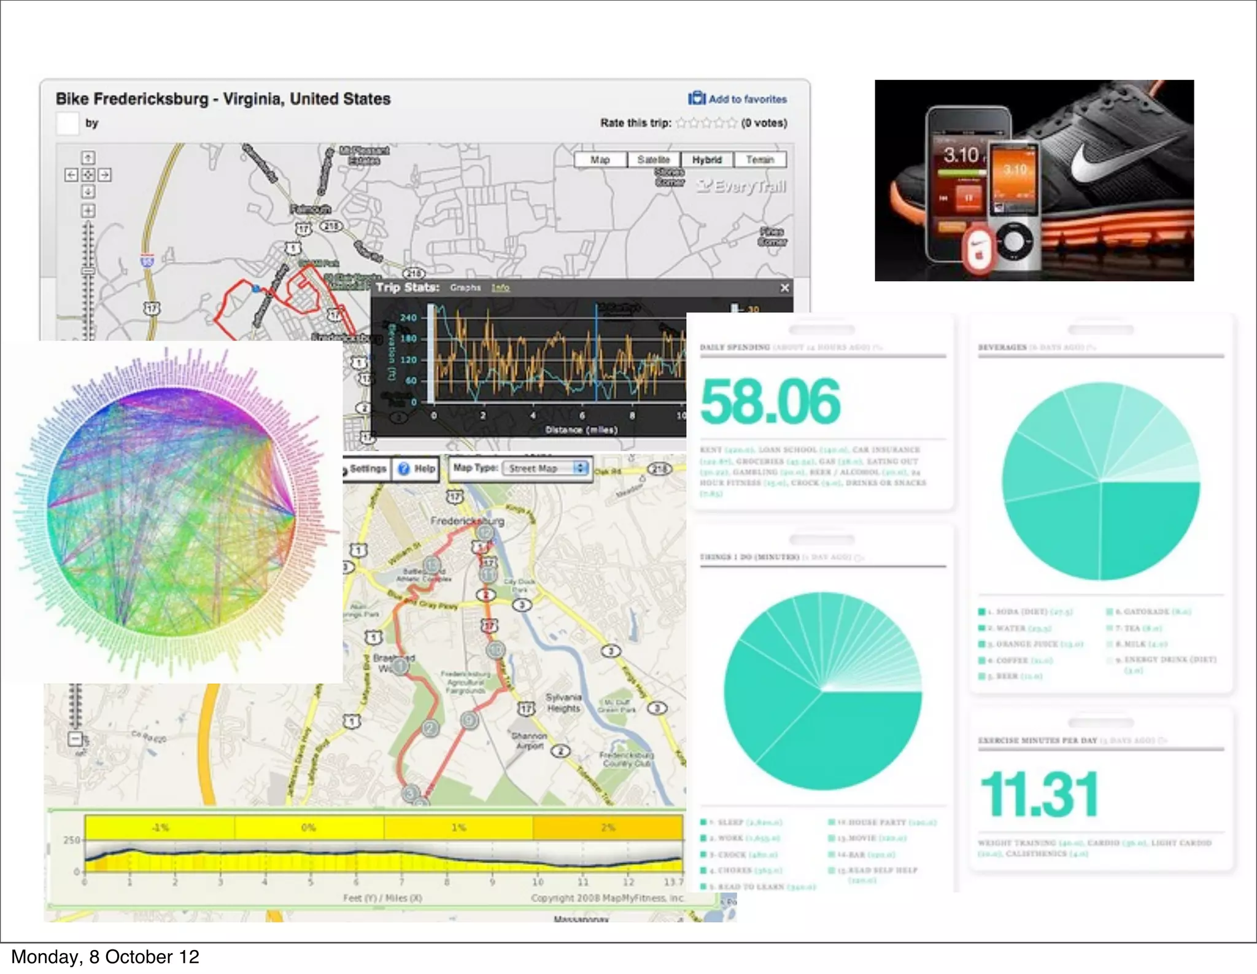The width and height of the screenshot is (1257, 974).
Task: Click the pan up arrow on EveryTrail map
Action: point(88,158)
